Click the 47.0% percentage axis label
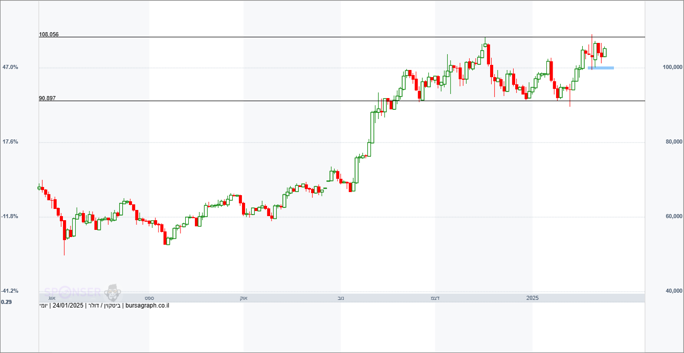 coord(10,67)
